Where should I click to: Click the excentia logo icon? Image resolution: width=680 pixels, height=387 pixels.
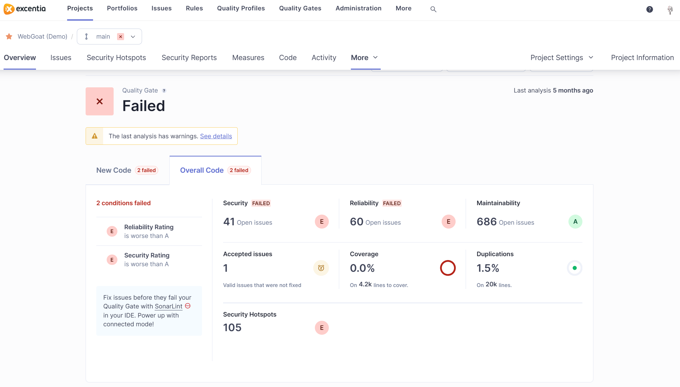(9, 9)
